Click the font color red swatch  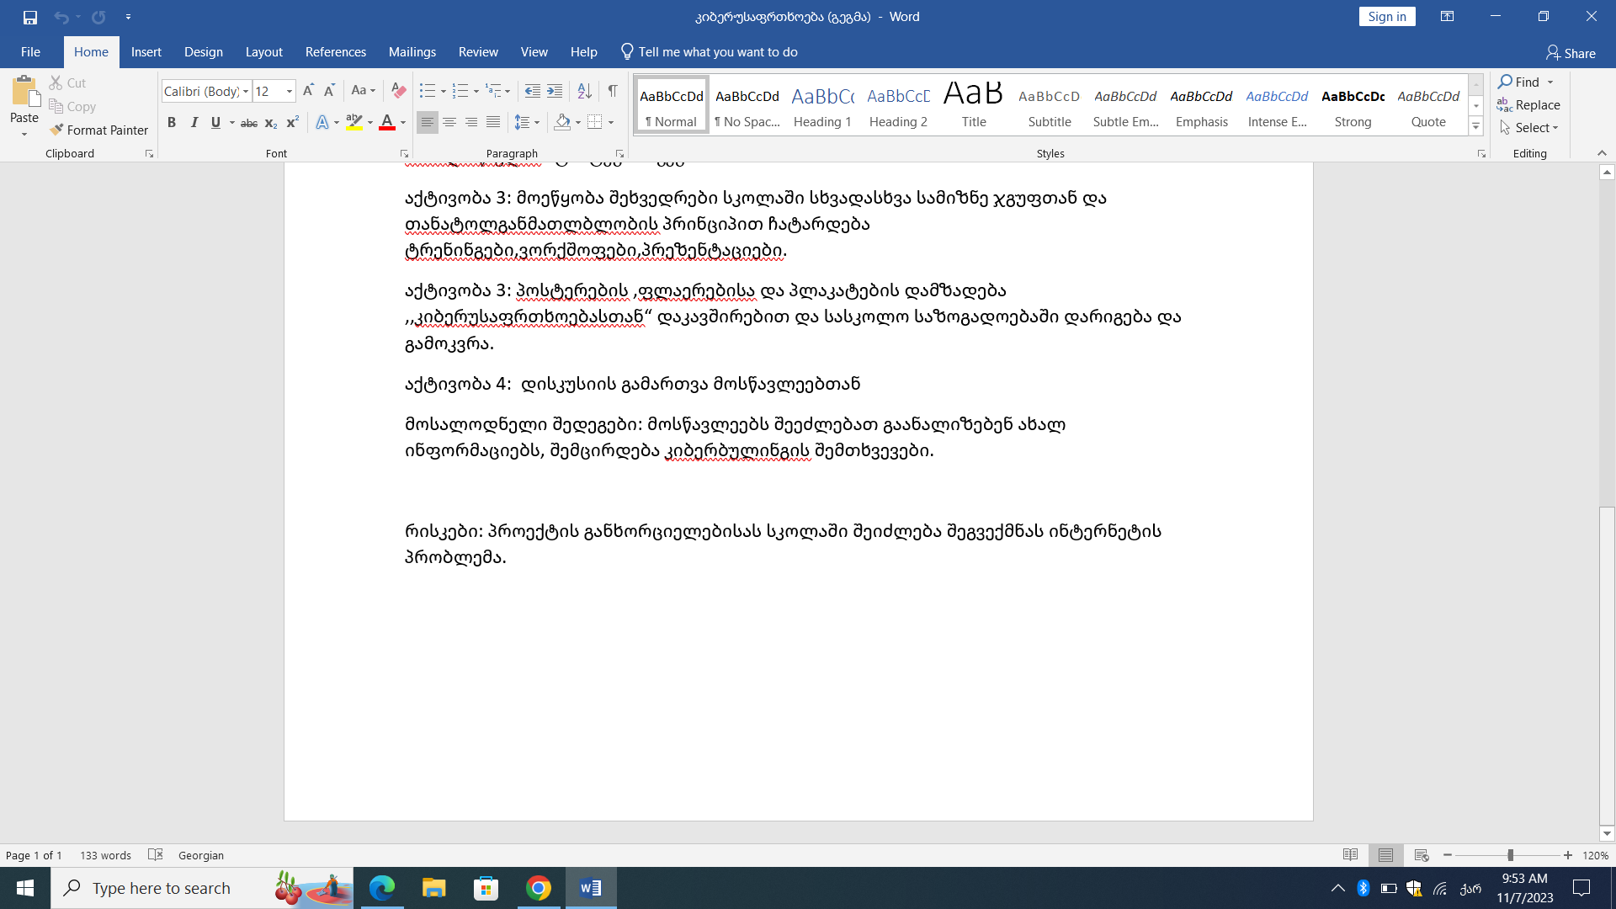(x=387, y=123)
